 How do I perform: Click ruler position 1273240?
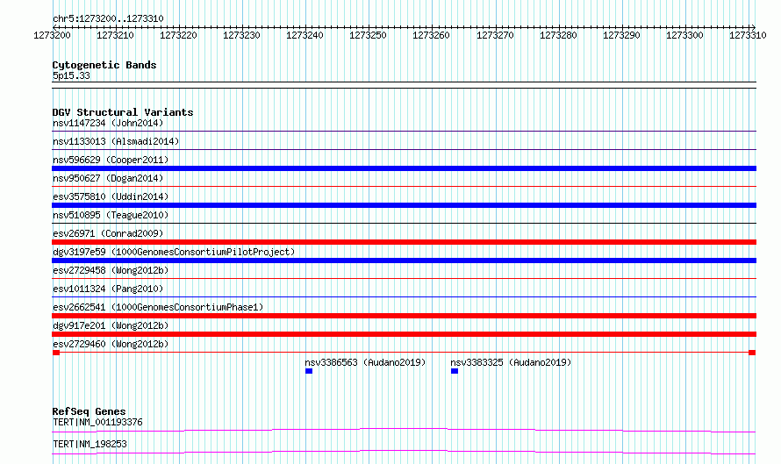click(x=305, y=35)
